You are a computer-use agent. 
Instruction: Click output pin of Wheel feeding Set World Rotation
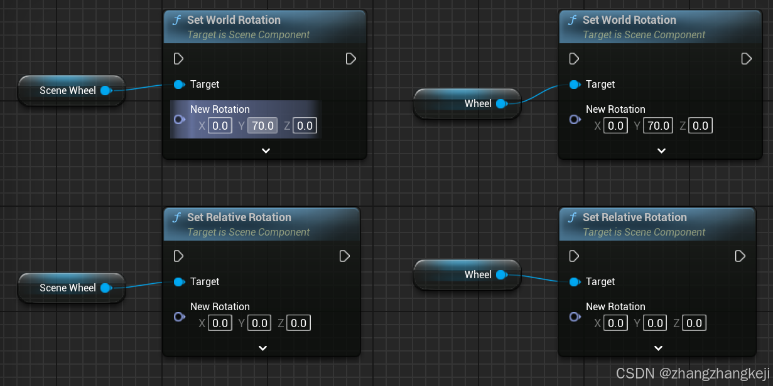[501, 104]
